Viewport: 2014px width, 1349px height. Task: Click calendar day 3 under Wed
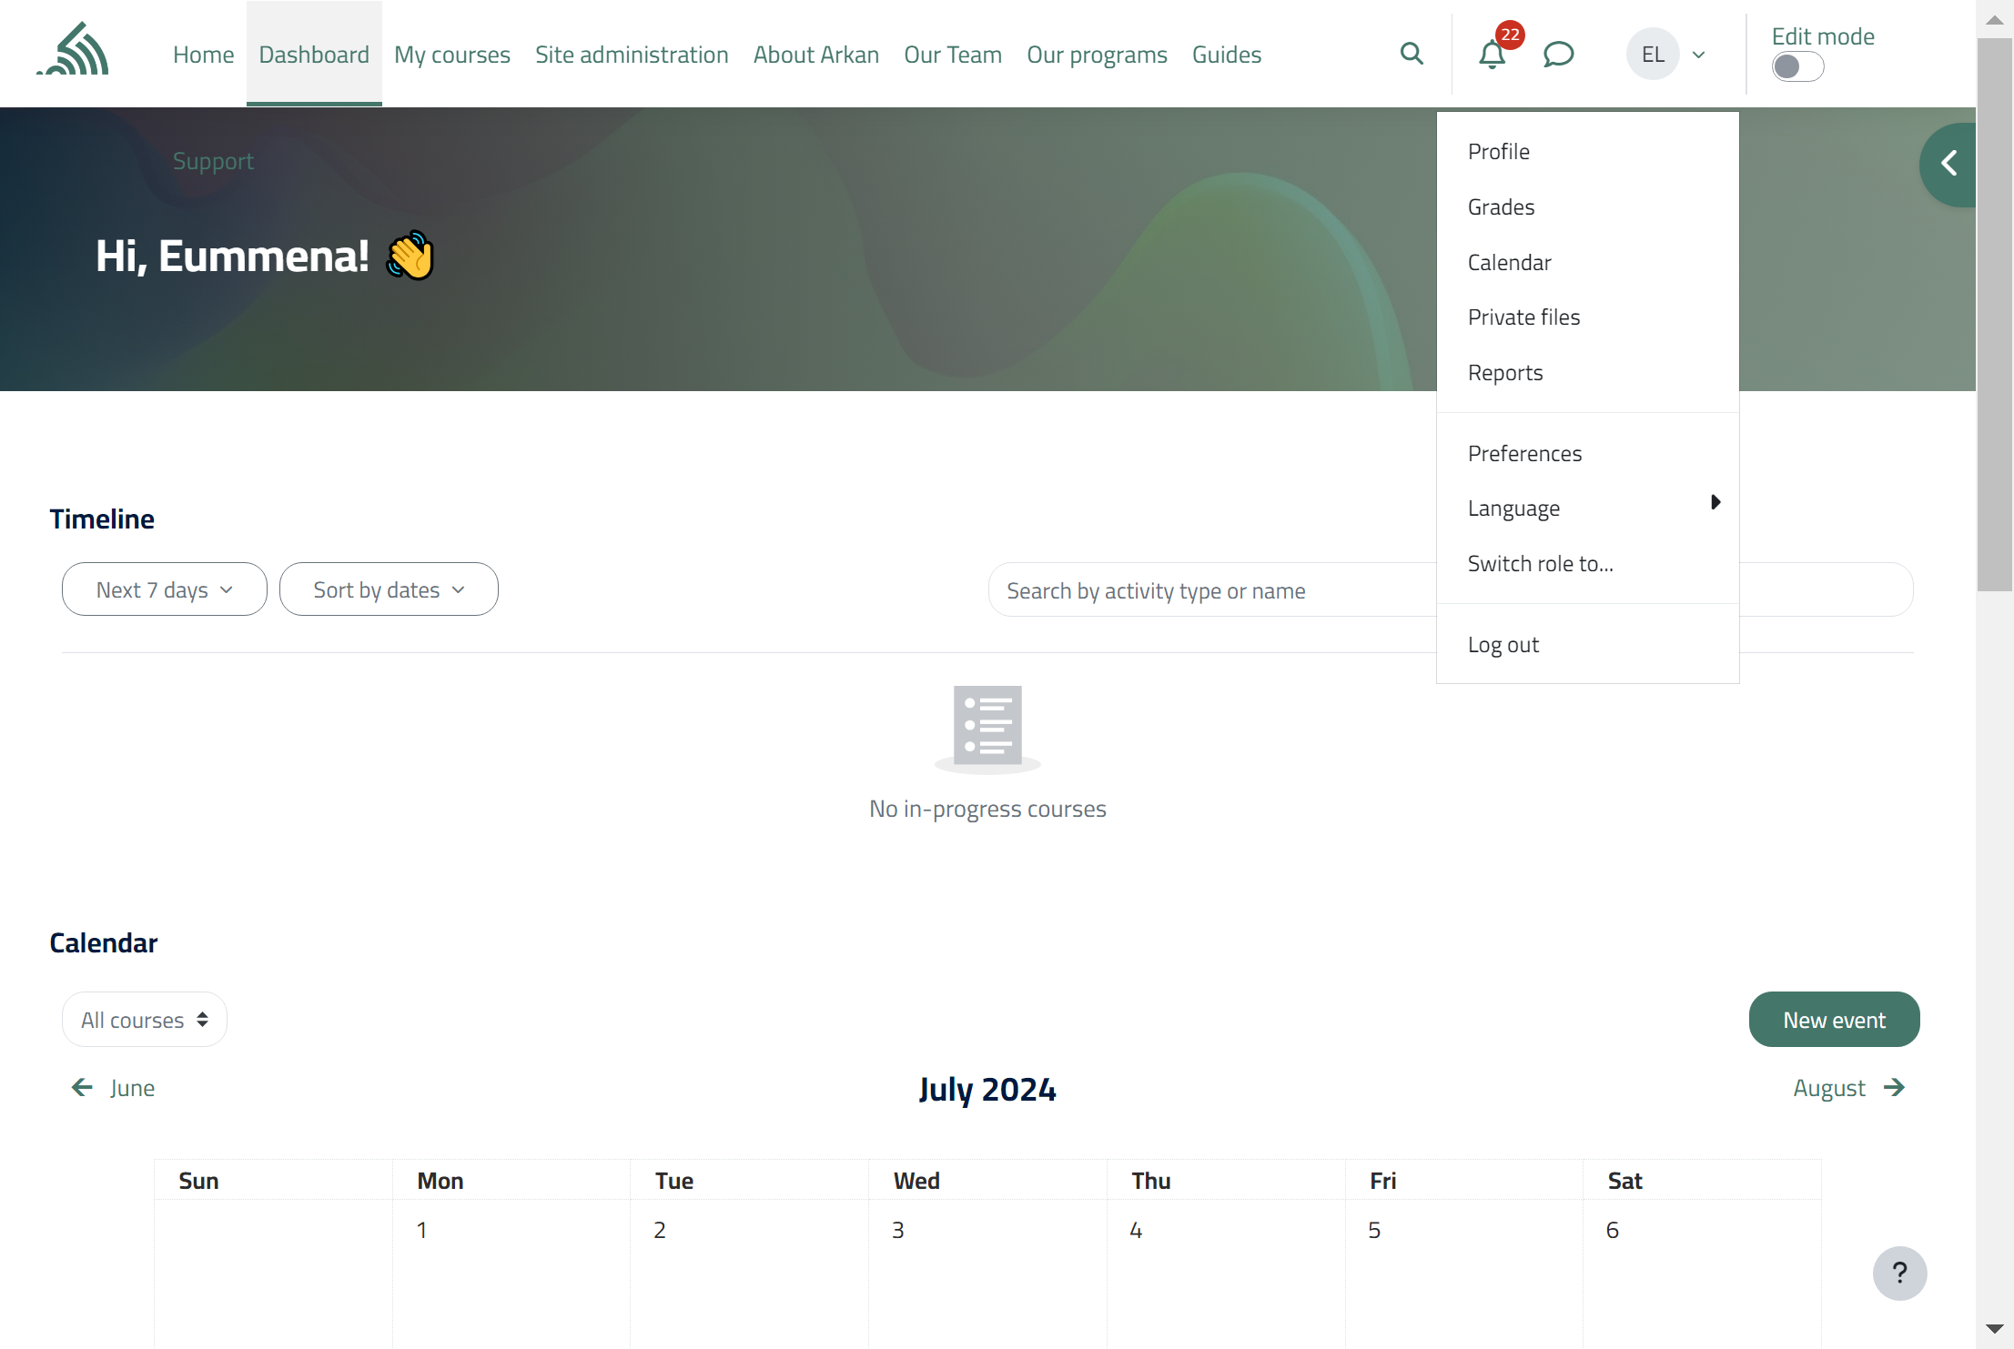pyautogui.click(x=897, y=1230)
